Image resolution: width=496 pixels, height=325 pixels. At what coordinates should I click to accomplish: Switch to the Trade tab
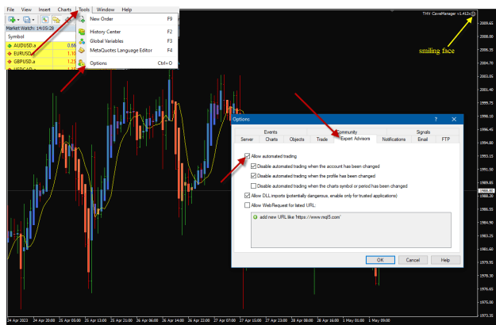[x=322, y=140]
